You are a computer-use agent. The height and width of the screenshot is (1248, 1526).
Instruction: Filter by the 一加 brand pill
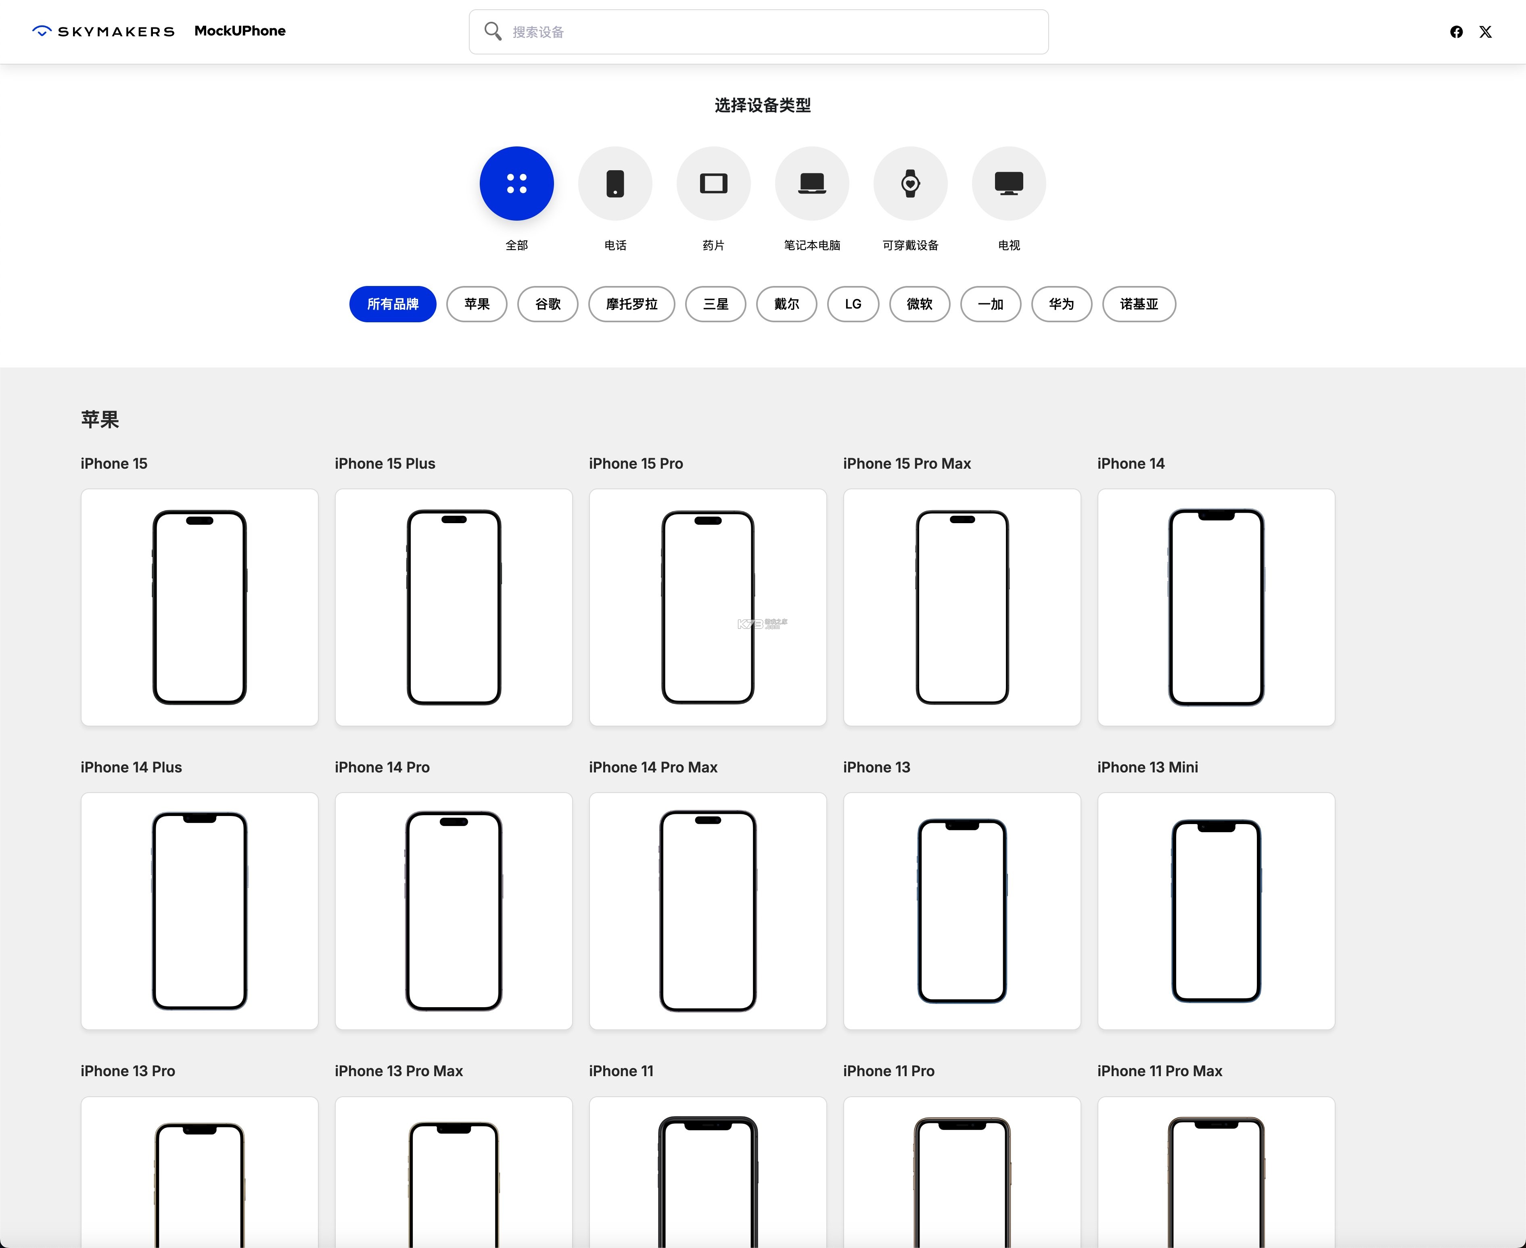click(x=991, y=304)
